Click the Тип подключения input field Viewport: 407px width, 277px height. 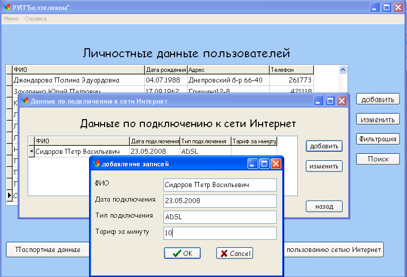click(x=220, y=217)
